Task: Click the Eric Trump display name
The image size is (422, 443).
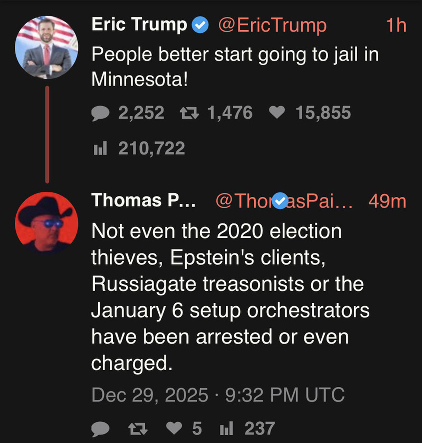Action: pos(139,25)
